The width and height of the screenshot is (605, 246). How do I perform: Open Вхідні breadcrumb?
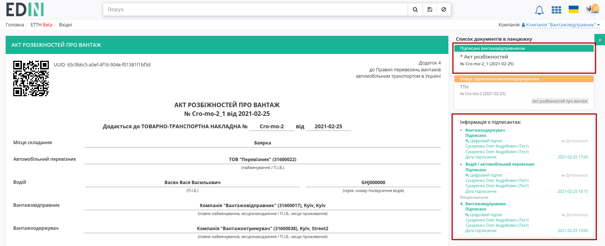coord(65,25)
